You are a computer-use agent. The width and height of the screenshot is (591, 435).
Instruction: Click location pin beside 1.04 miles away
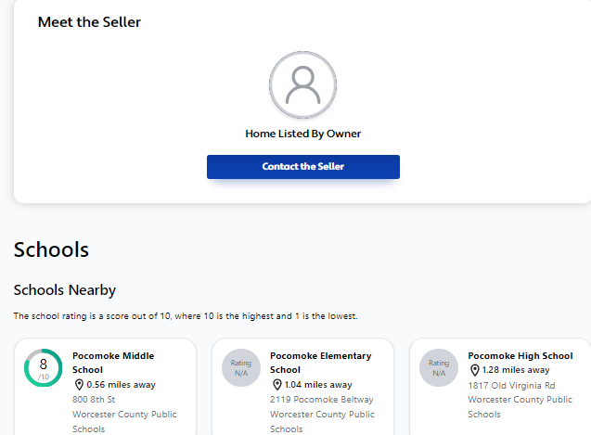point(276,384)
